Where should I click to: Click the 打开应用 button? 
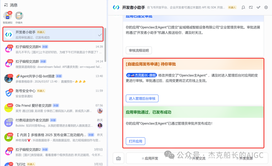(x=135, y=141)
